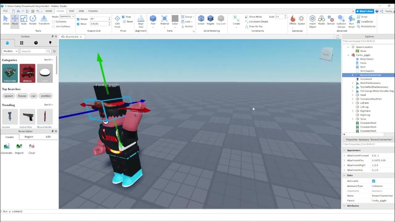The image size is (395, 222).
Task: Open Collision Groups
Action: (x=341, y=22)
